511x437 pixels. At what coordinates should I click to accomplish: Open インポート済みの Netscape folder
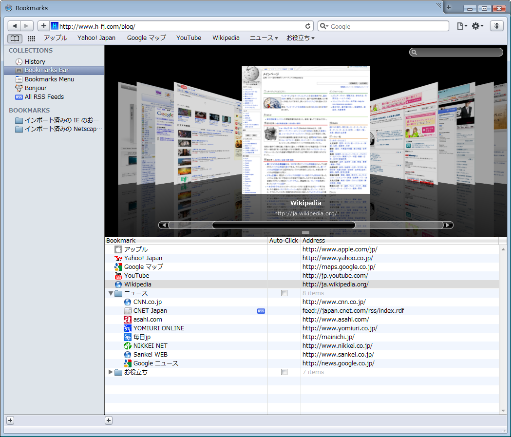tap(54, 129)
